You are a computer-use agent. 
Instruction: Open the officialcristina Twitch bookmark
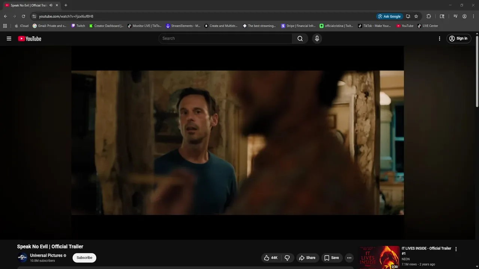click(336, 26)
